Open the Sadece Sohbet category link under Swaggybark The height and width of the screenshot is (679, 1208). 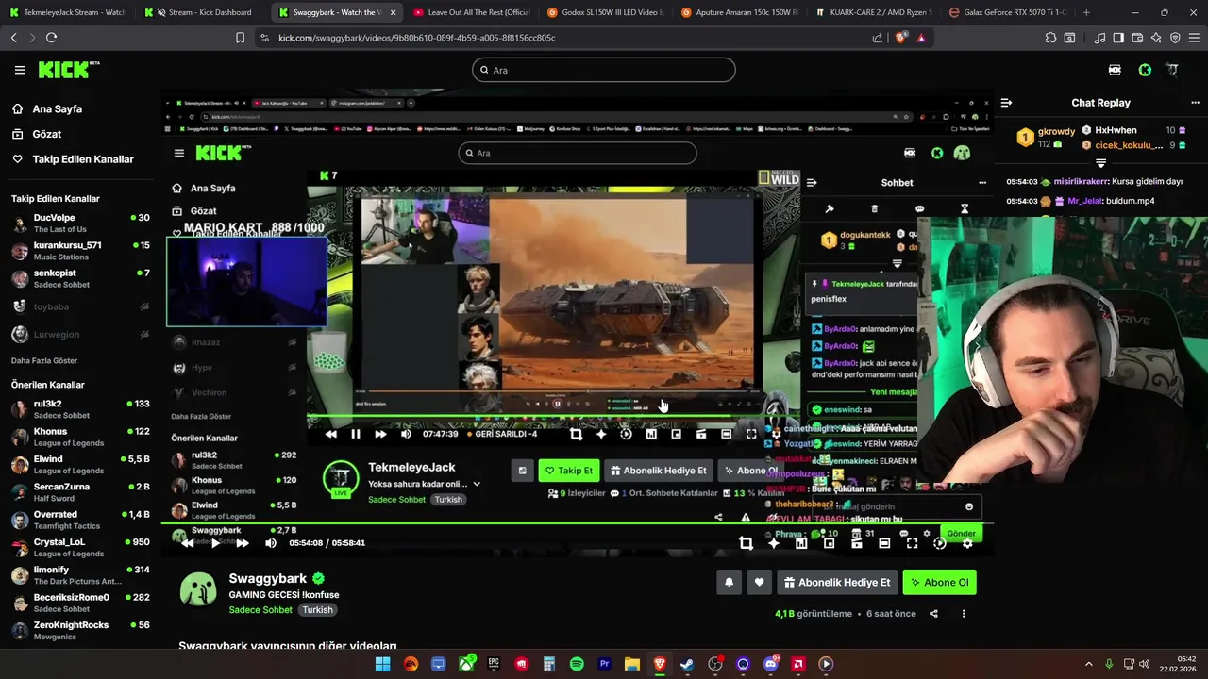(260, 610)
